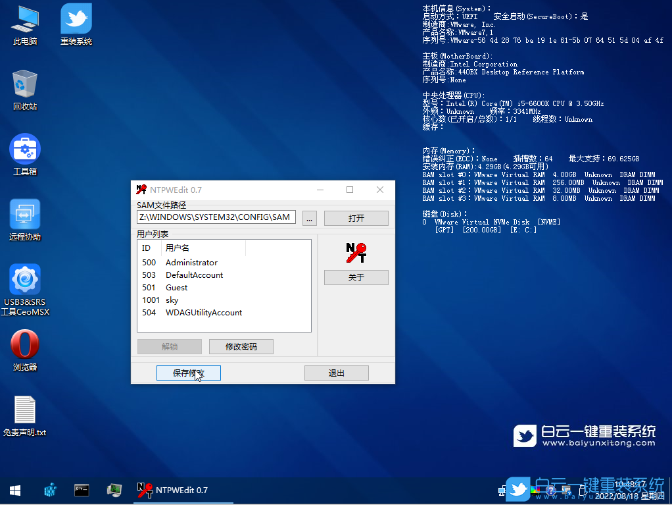Click the 打开 button to open SAM
Viewport: 672px width, 505px height.
[356, 218]
